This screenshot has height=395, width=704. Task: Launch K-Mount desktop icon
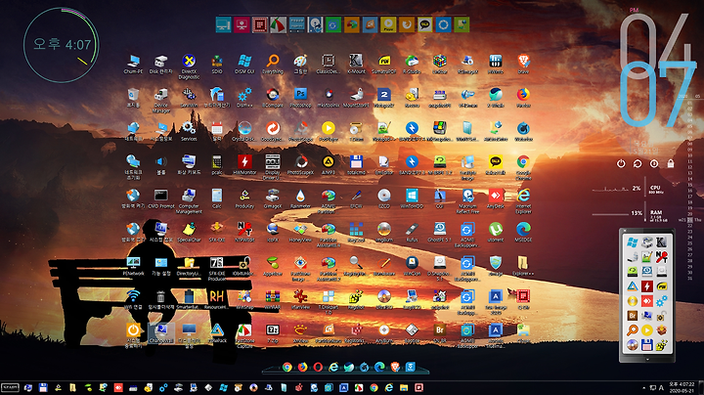coord(356,64)
